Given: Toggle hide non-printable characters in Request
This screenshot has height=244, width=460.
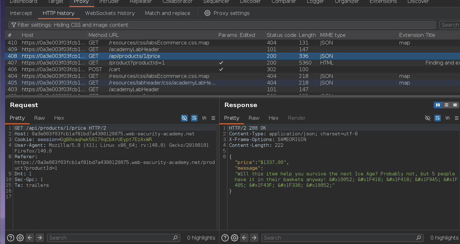Looking at the screenshot, I should click(x=184, y=118).
